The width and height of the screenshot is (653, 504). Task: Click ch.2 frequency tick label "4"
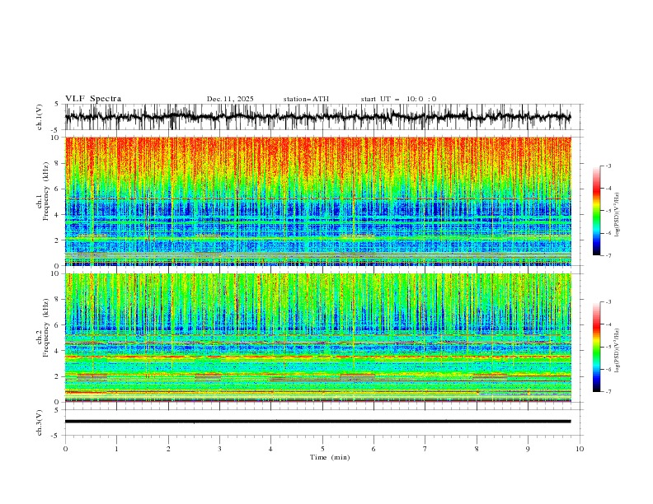coord(58,351)
